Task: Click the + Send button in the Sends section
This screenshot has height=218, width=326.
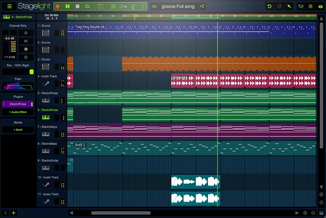Action: point(18,130)
